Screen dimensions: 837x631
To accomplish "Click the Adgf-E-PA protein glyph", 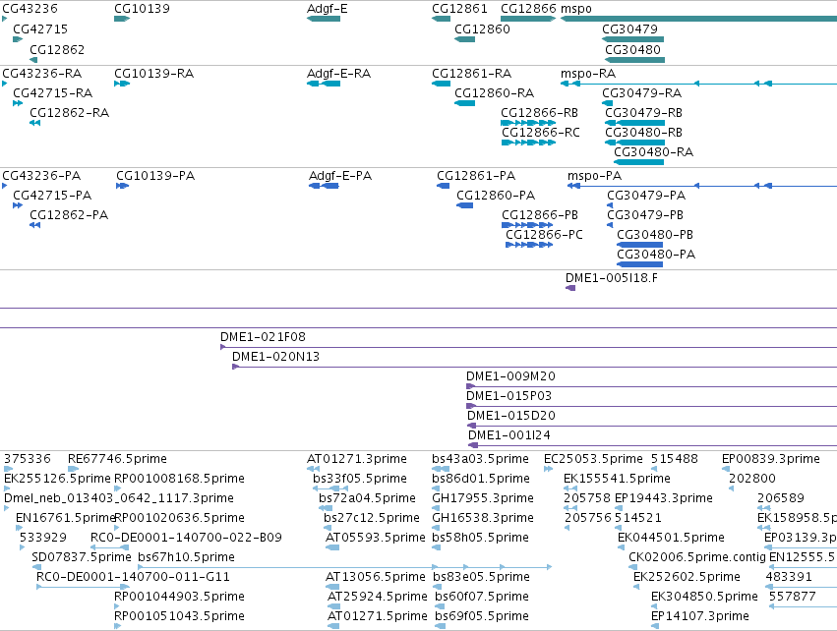I will (324, 186).
